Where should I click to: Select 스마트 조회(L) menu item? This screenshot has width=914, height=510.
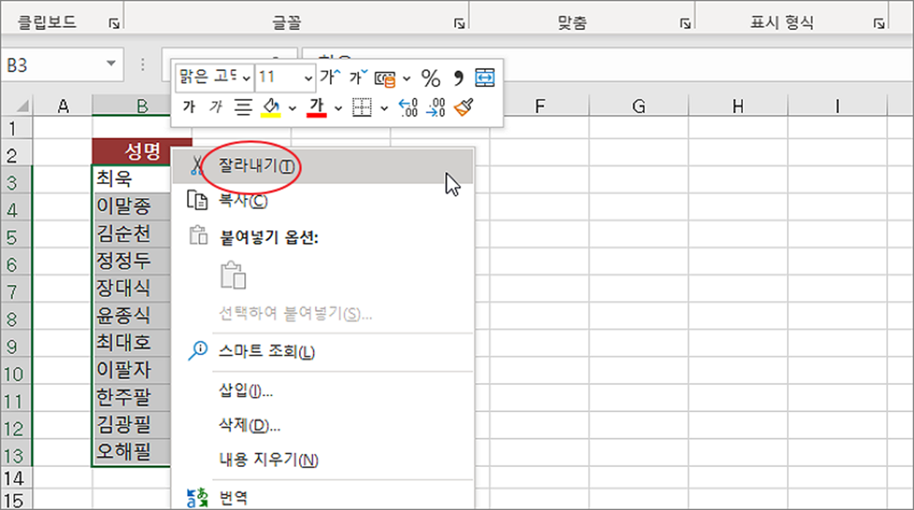(x=323, y=351)
